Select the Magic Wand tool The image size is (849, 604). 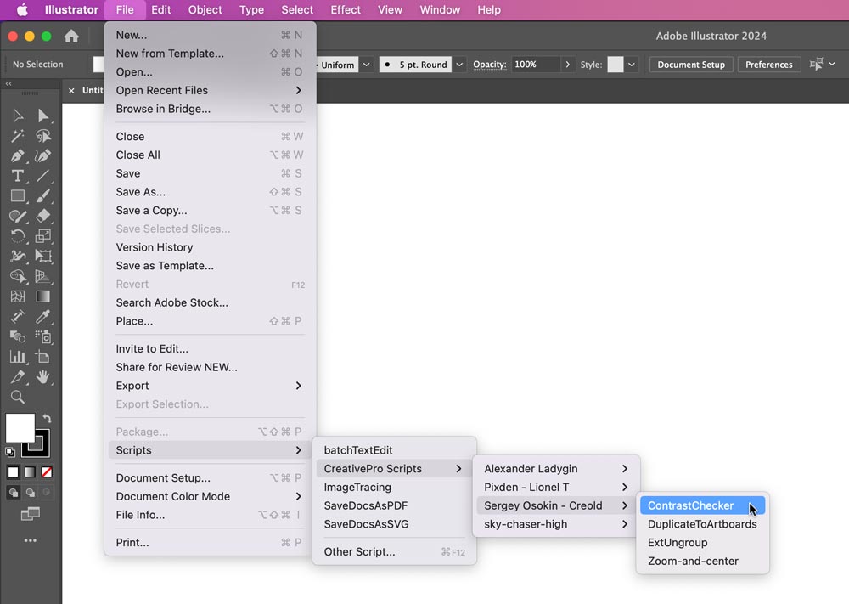[17, 135]
